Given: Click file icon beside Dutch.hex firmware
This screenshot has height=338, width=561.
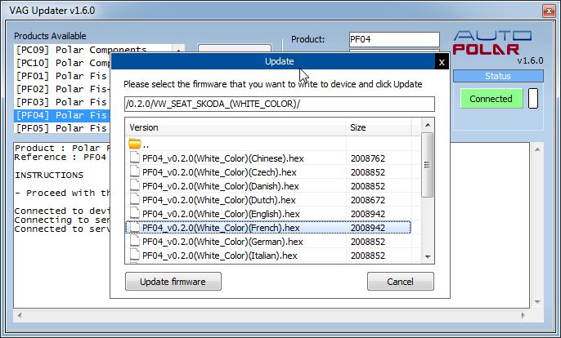Looking at the screenshot, I should tap(134, 199).
